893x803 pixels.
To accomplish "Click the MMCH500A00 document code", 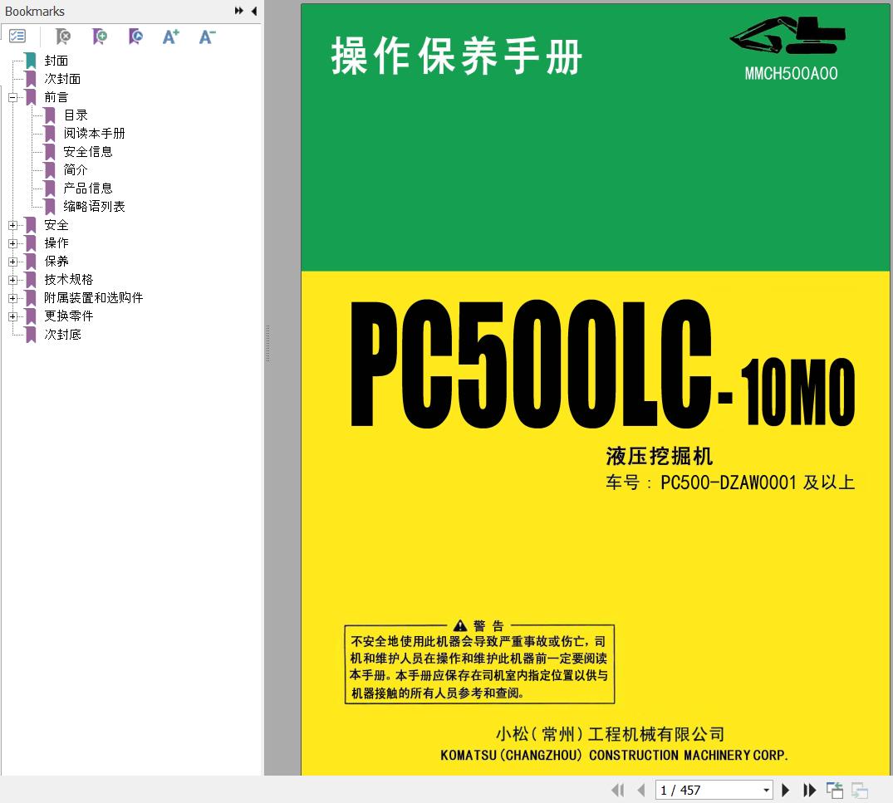I will [791, 73].
